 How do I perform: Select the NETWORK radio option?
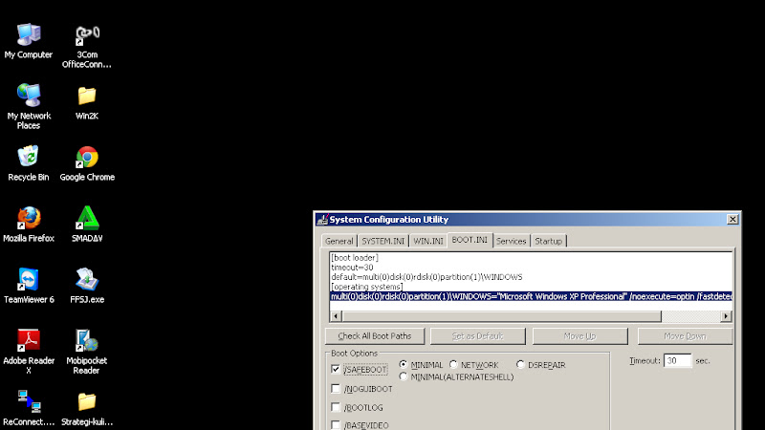pyautogui.click(x=453, y=364)
